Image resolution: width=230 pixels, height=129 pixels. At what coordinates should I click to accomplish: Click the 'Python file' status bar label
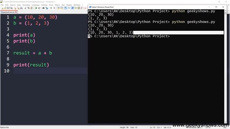point(4,128)
